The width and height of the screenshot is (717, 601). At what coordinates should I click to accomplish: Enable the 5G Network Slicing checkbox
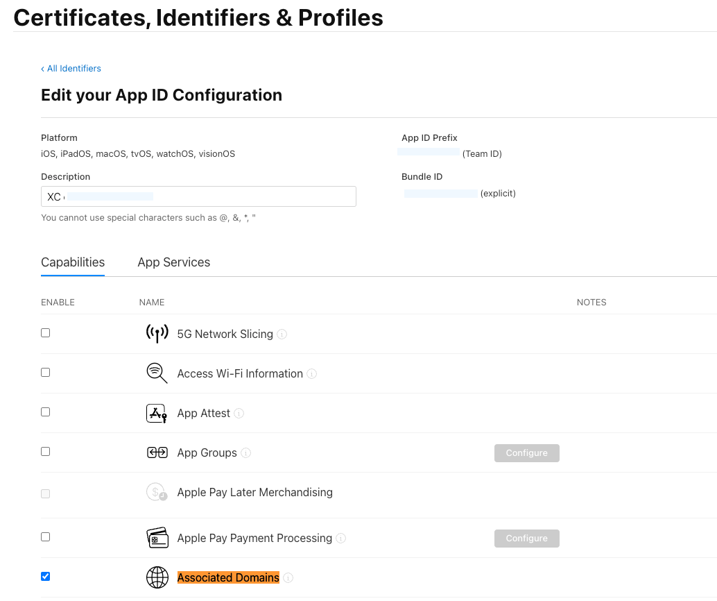click(45, 332)
